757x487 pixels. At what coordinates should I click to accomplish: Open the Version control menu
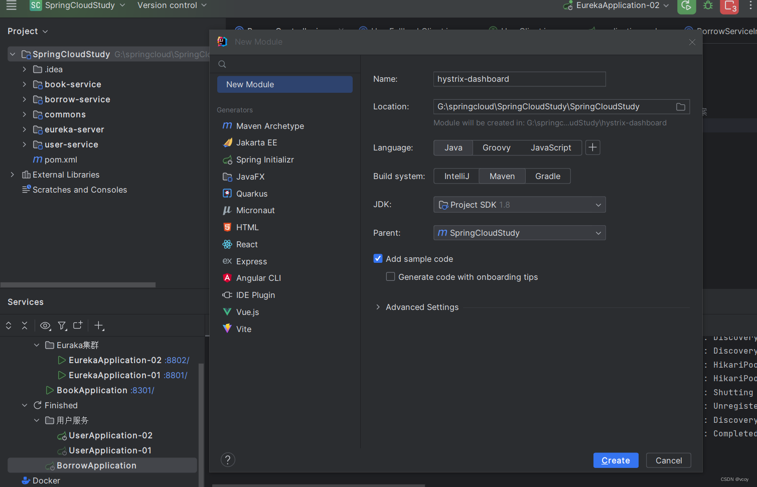pyautogui.click(x=172, y=6)
